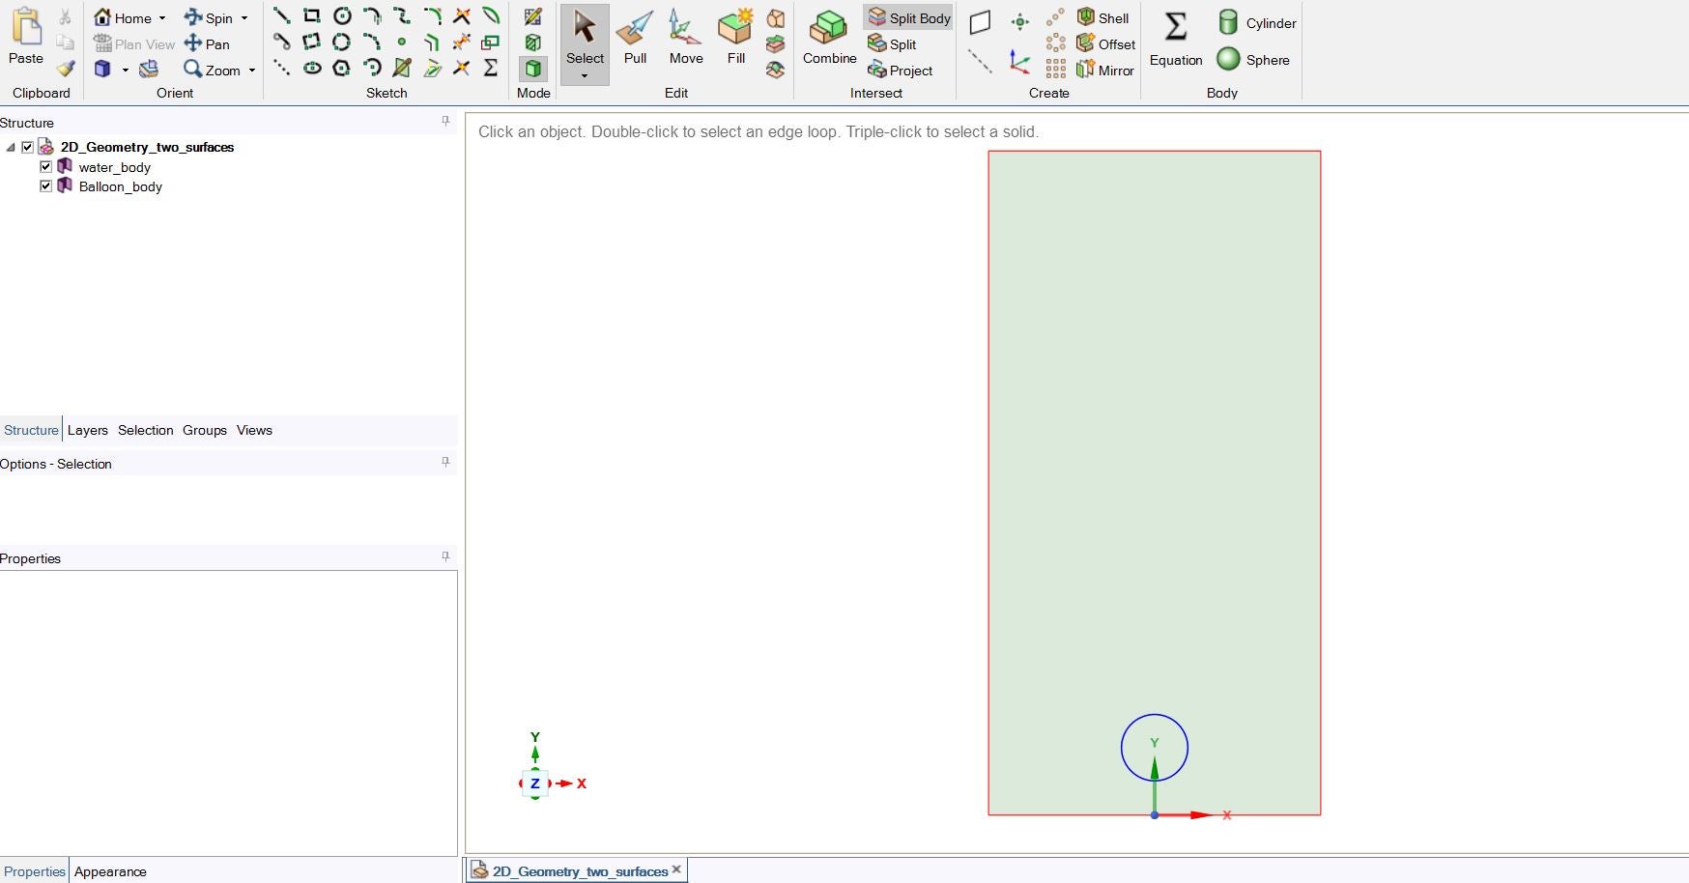Image resolution: width=1689 pixels, height=883 pixels.
Task: Click the Circular Pattern icon
Action: [x=1056, y=43]
